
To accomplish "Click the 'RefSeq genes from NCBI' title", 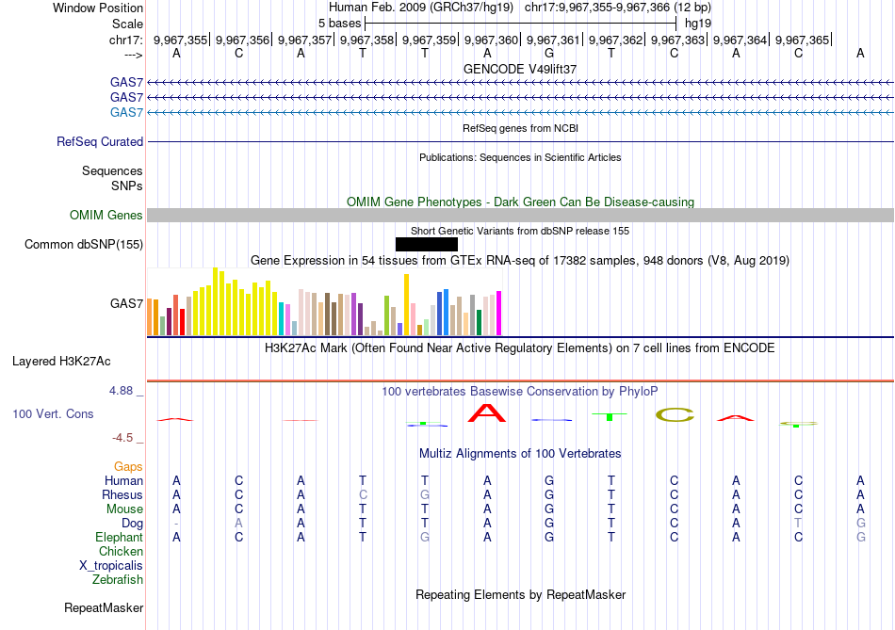I will [520, 128].
